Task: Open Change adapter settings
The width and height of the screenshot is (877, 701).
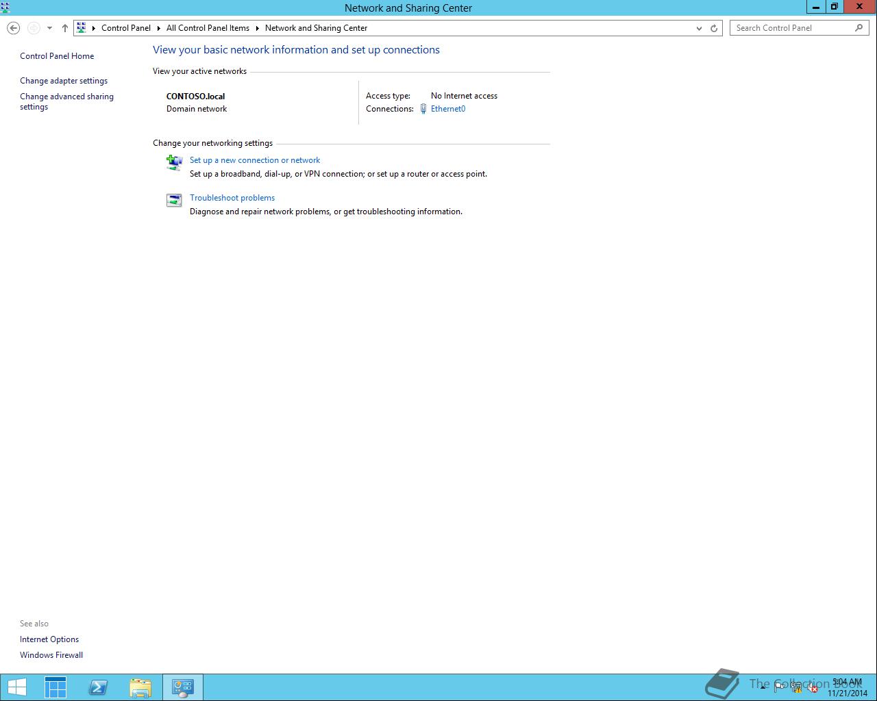Action: pyautogui.click(x=64, y=81)
